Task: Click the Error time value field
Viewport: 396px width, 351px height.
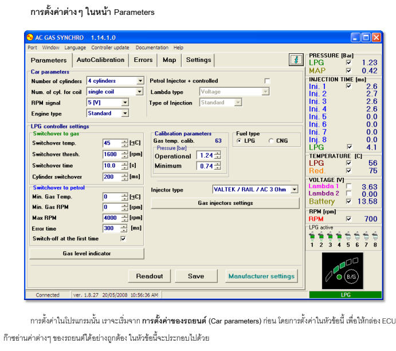Action: coord(112,228)
